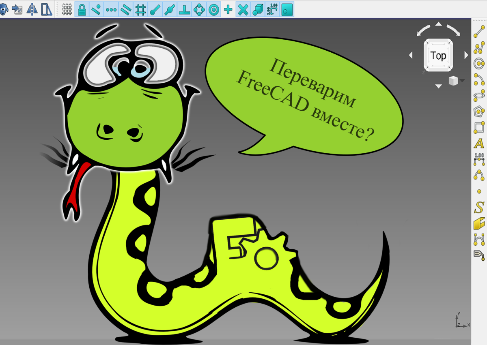This screenshot has width=487, height=345.
Task: Select the ShapeString S tool
Action: [479, 208]
